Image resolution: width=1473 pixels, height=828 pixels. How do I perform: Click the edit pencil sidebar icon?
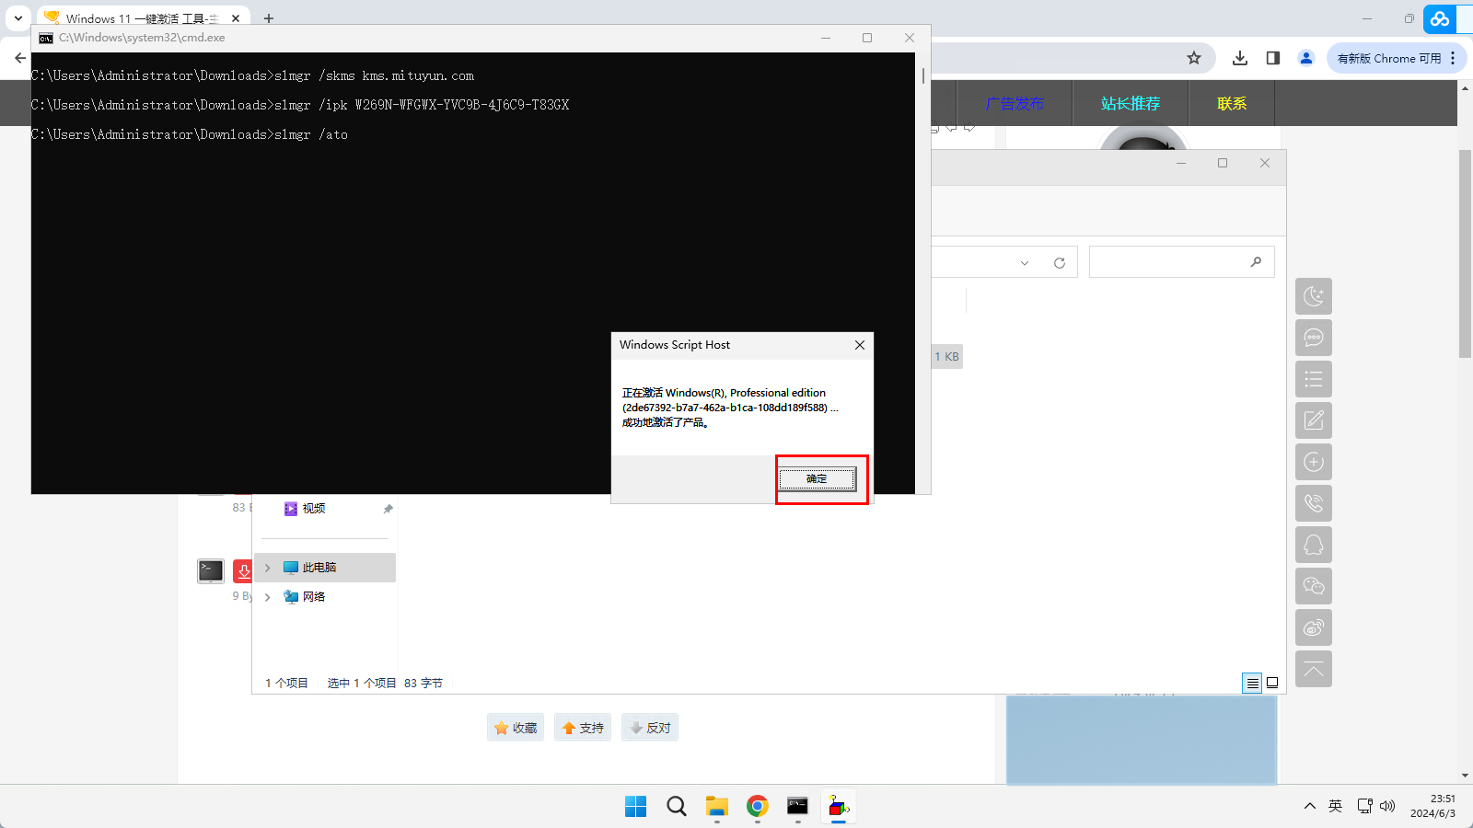(1314, 420)
